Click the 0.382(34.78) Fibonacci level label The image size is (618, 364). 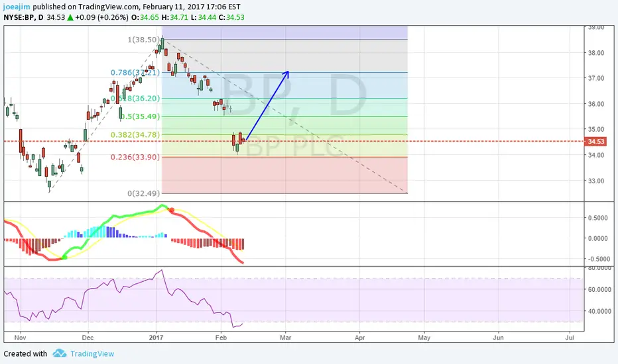click(x=135, y=134)
